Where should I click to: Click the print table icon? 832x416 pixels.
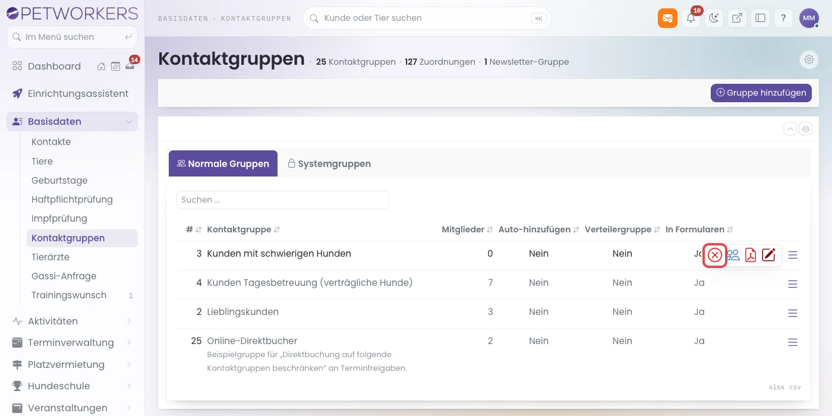pos(806,129)
